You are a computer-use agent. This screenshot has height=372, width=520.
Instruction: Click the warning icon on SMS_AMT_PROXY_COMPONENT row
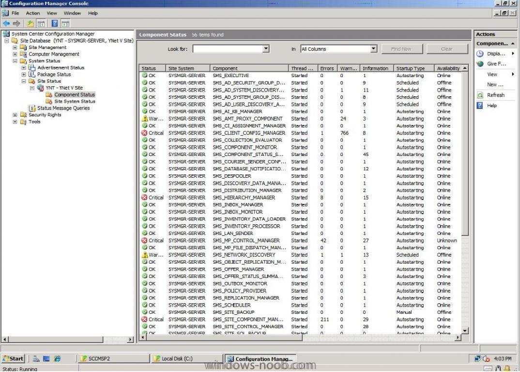(145, 119)
